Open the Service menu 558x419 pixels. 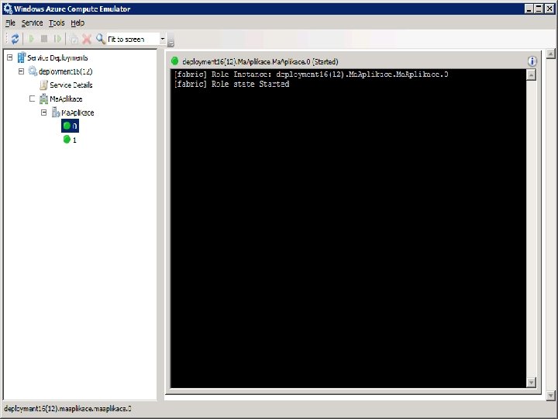tap(32, 23)
